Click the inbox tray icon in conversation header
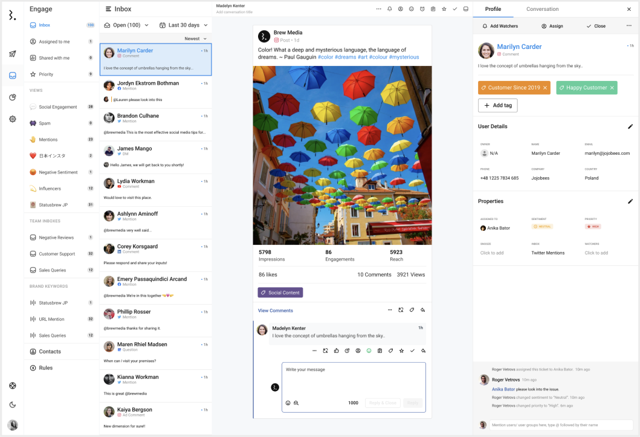Viewport: 640px width, 437px height. tap(466, 9)
